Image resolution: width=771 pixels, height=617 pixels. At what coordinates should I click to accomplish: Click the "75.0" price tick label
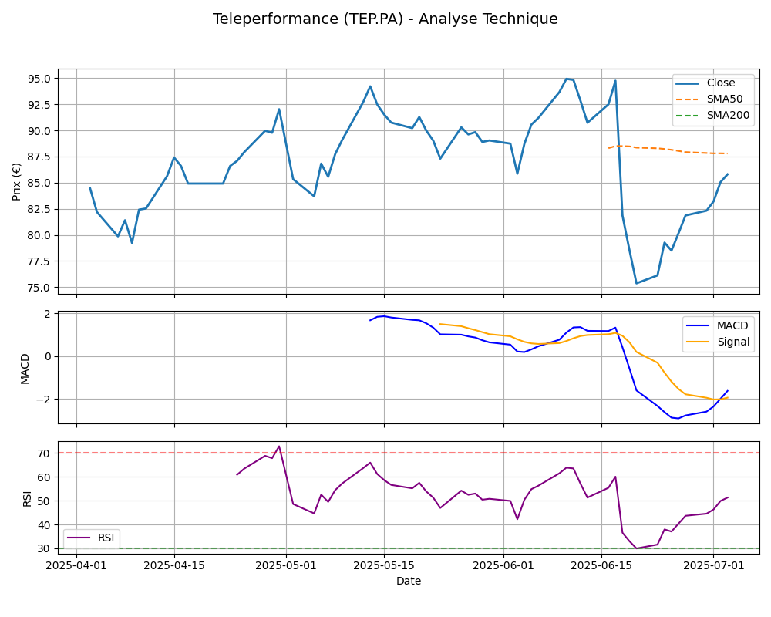coord(40,288)
